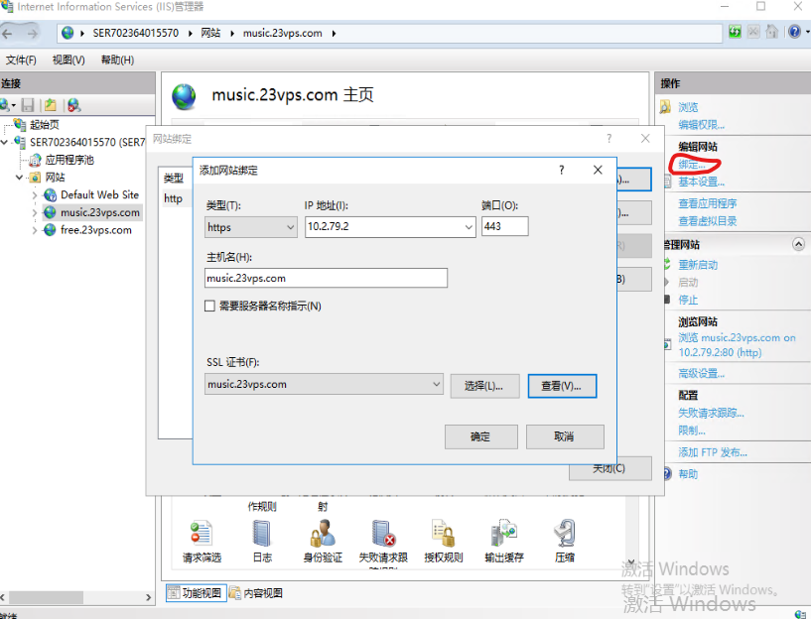This screenshot has height=619, width=811.
Task: Open the 文件(F) menu
Action: [x=21, y=60]
